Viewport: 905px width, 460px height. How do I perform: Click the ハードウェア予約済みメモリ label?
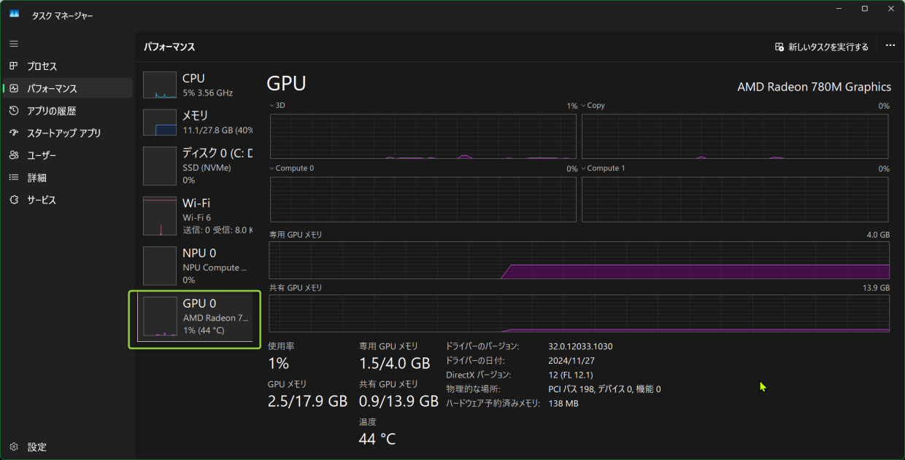coord(493,403)
